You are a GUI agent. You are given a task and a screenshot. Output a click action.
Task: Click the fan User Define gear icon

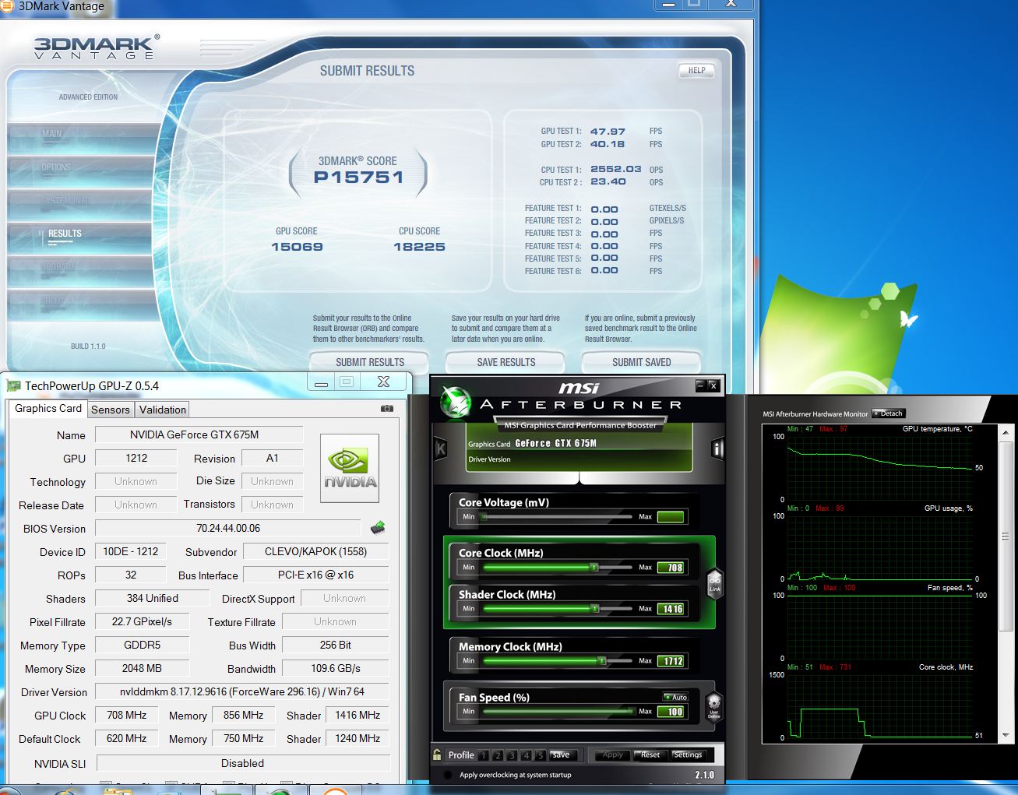(713, 707)
